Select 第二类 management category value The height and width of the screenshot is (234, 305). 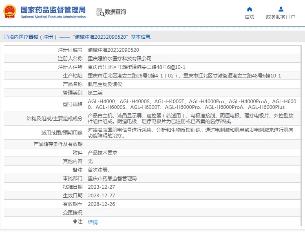click(x=95, y=93)
